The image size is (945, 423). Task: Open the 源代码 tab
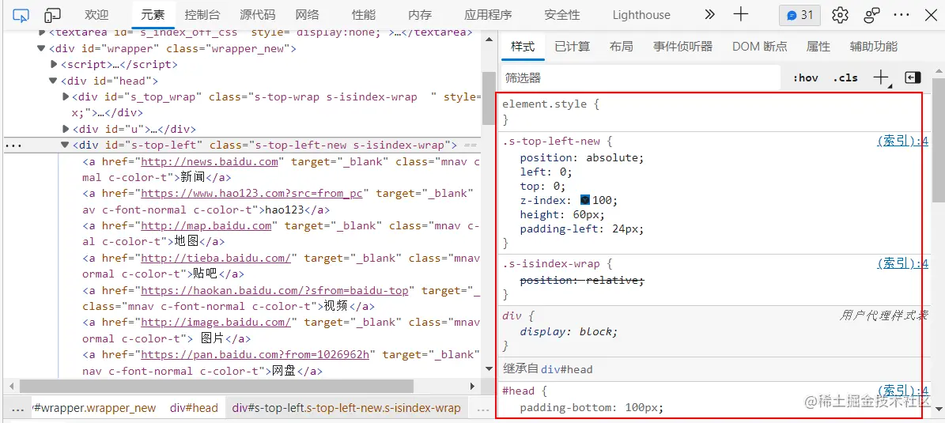257,15
